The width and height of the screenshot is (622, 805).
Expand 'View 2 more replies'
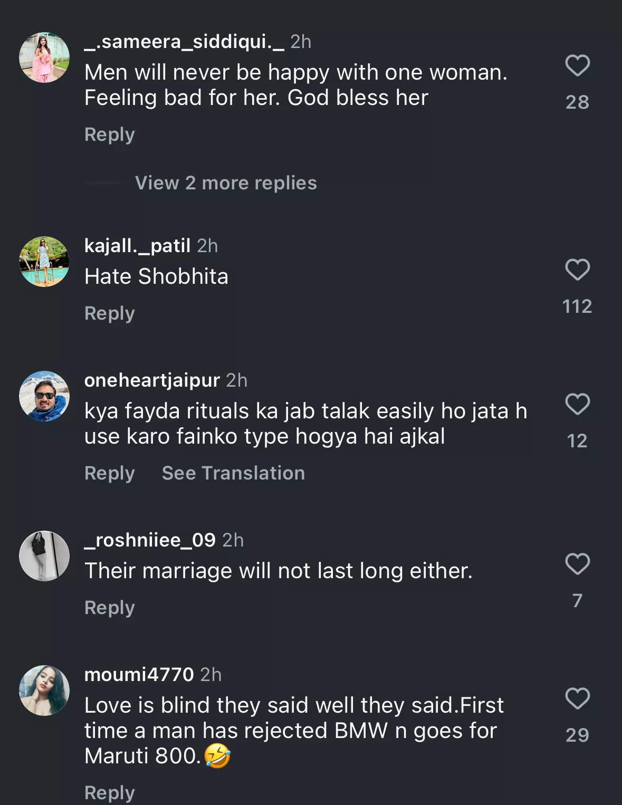226,183
